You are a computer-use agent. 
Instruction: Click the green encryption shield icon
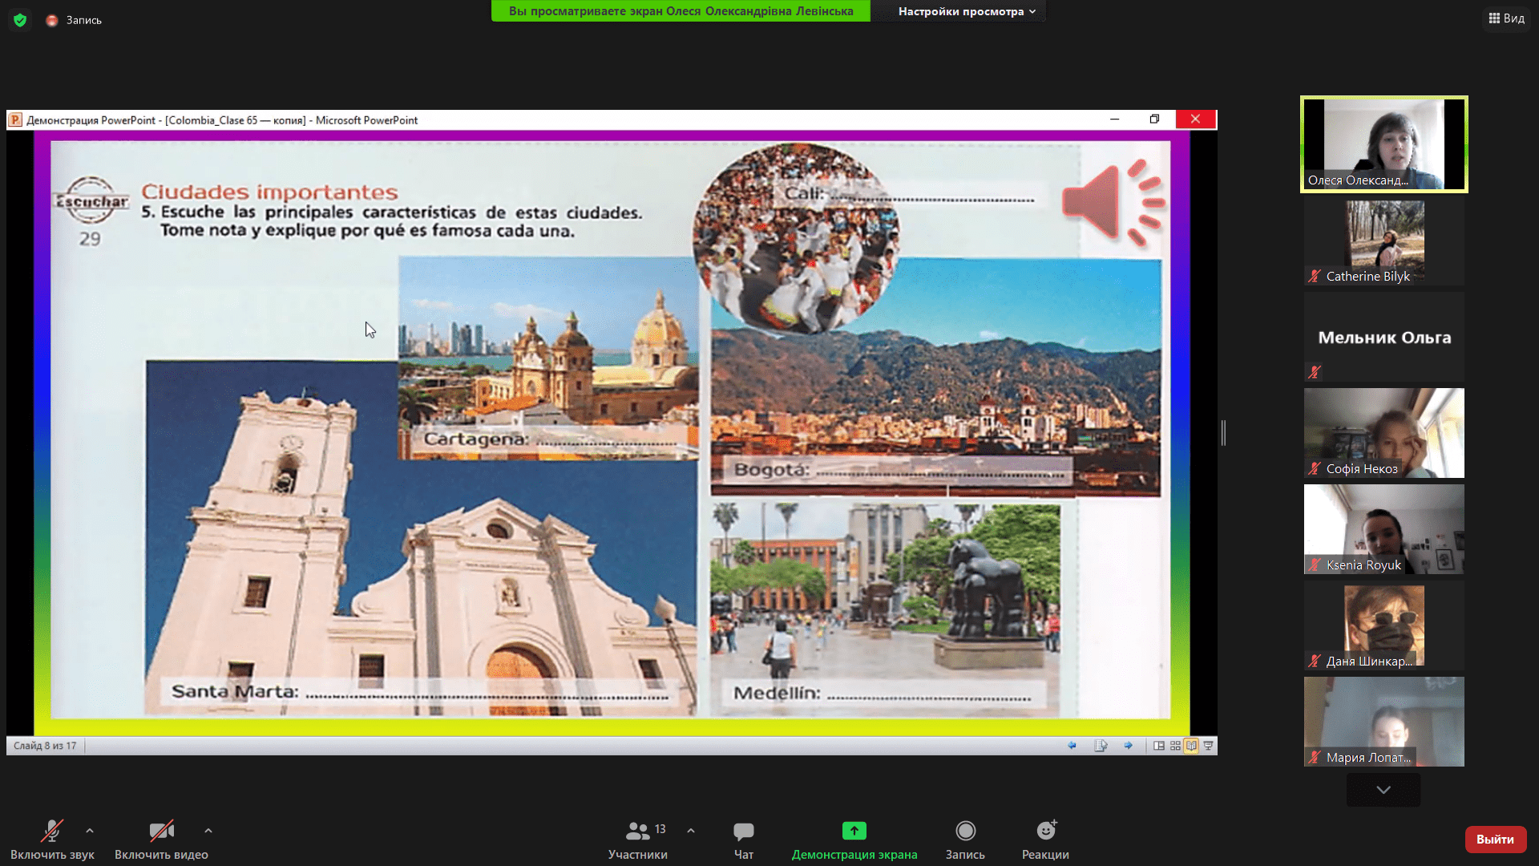20,20
